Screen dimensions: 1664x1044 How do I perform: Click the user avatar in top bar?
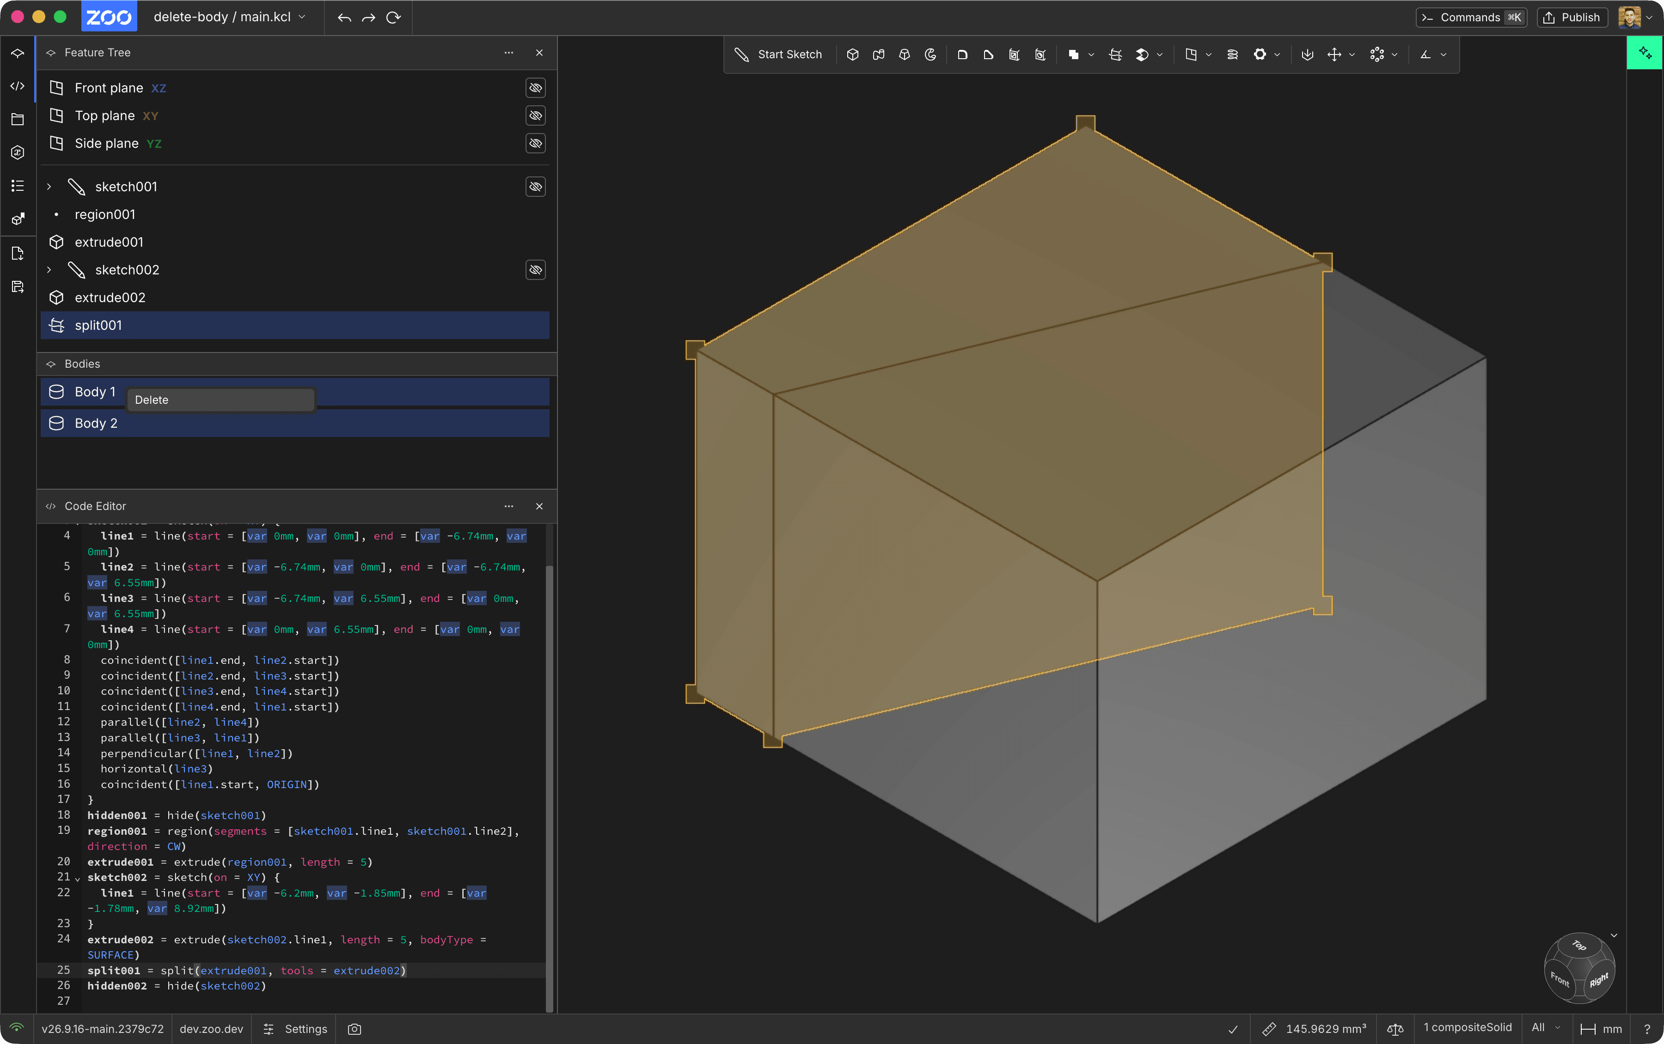(1629, 17)
